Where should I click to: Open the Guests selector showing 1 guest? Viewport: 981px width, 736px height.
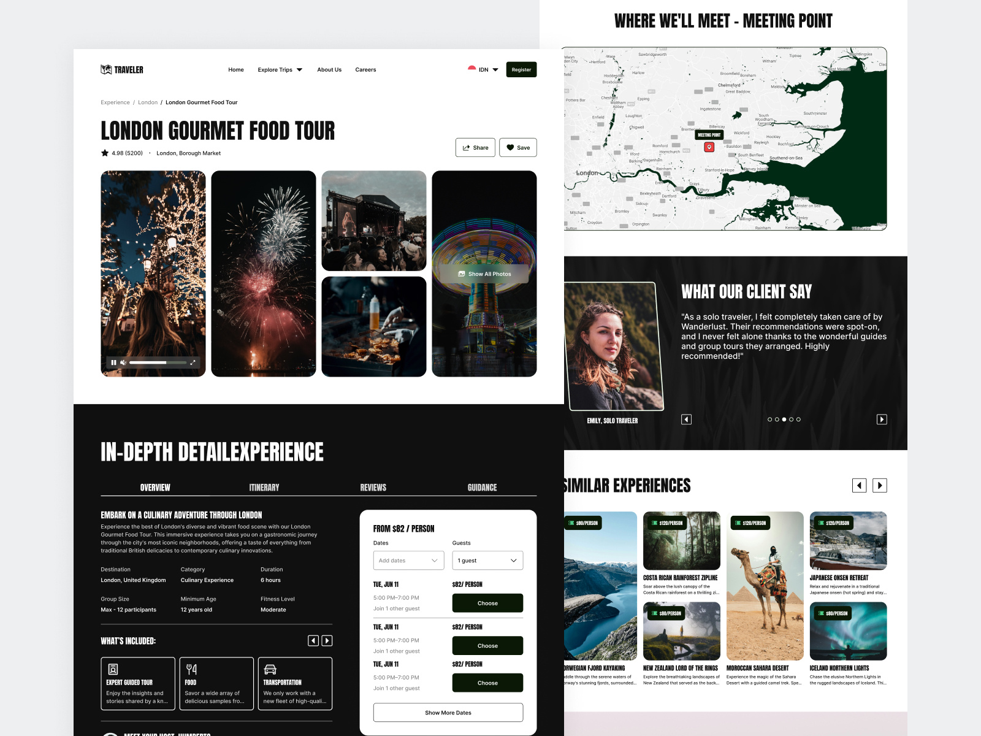(x=487, y=560)
